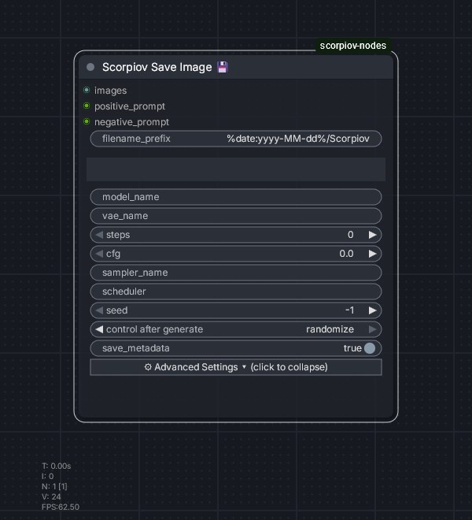Click the model_name text field
This screenshot has height=520, width=472.
pos(236,197)
